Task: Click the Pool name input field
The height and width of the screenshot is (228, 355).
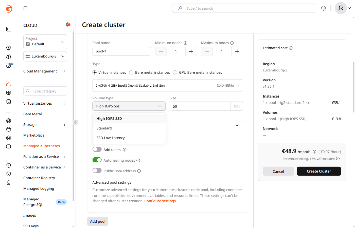Action: pyautogui.click(x=122, y=51)
